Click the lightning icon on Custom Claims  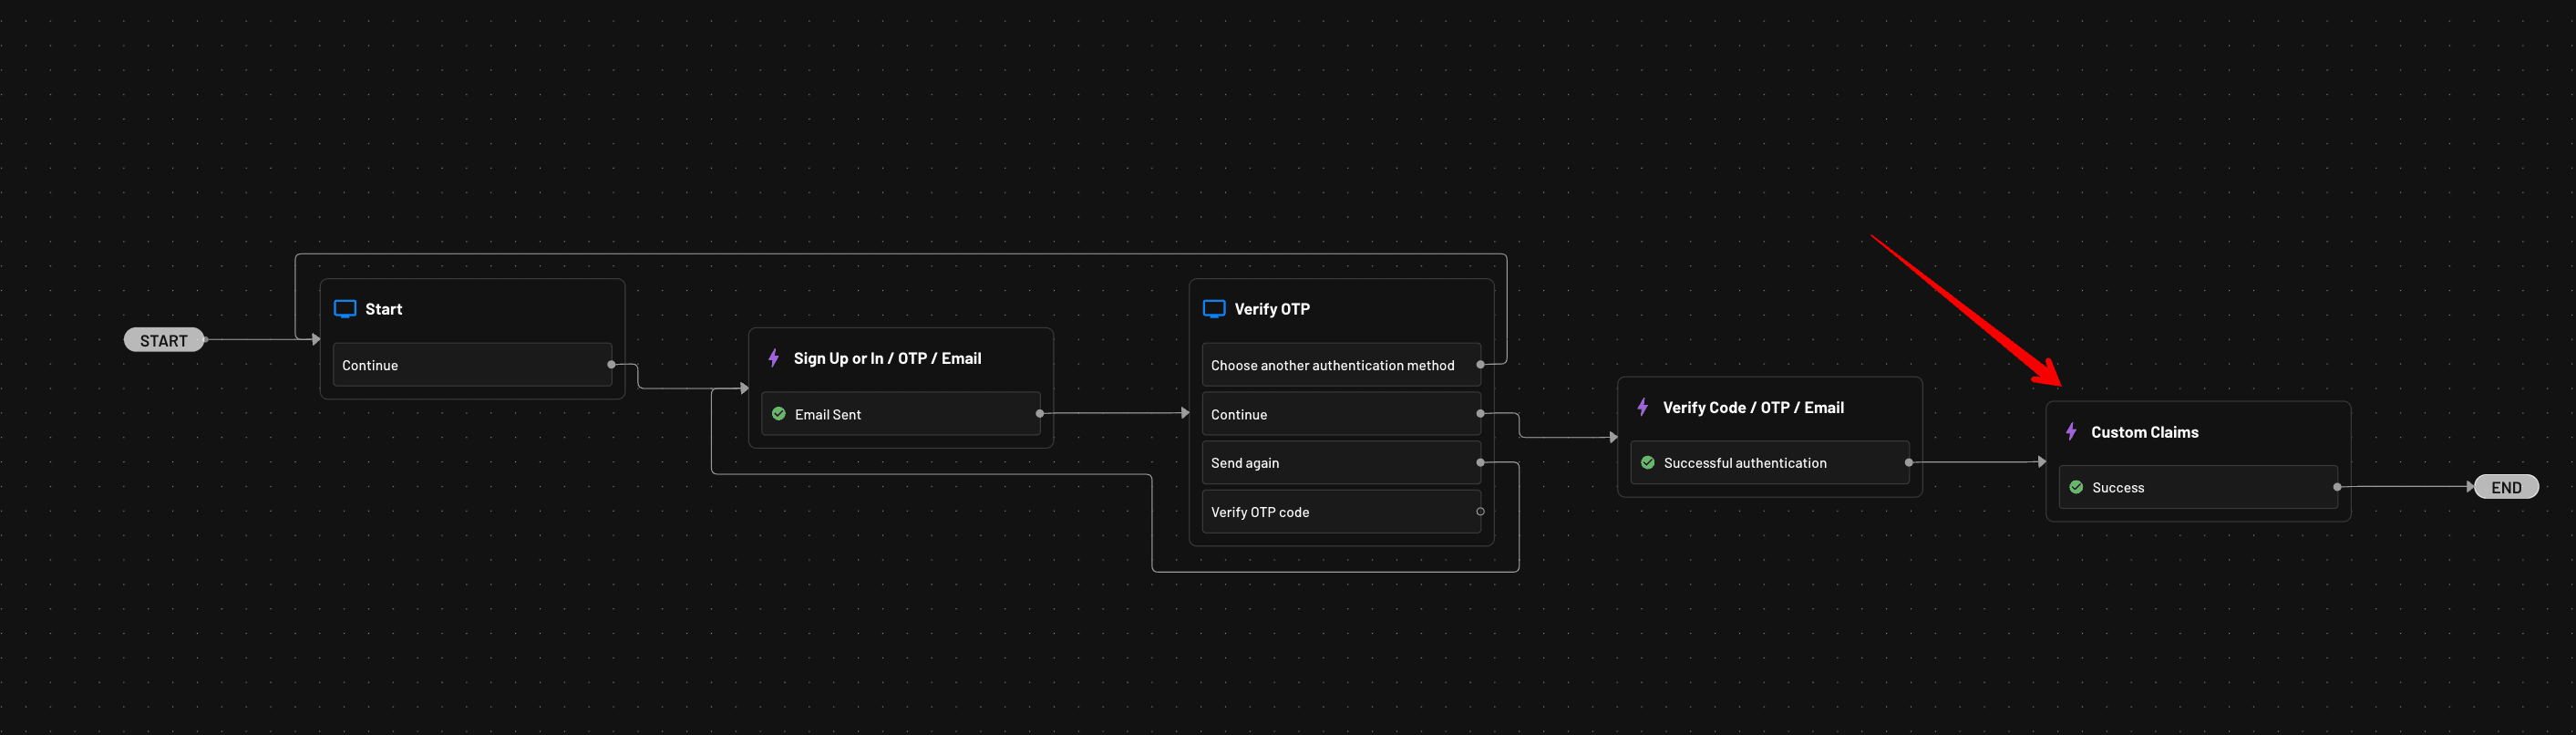point(2071,432)
